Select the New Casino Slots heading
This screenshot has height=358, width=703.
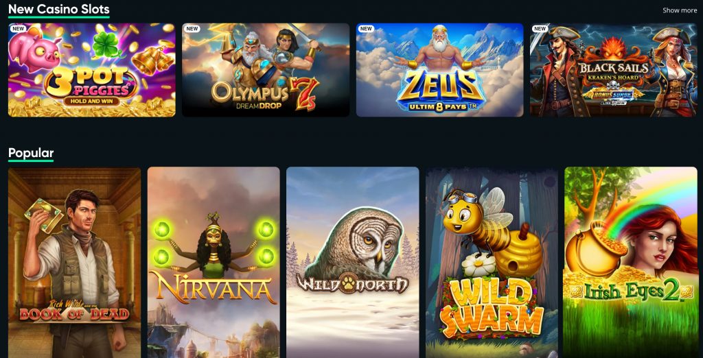(59, 9)
